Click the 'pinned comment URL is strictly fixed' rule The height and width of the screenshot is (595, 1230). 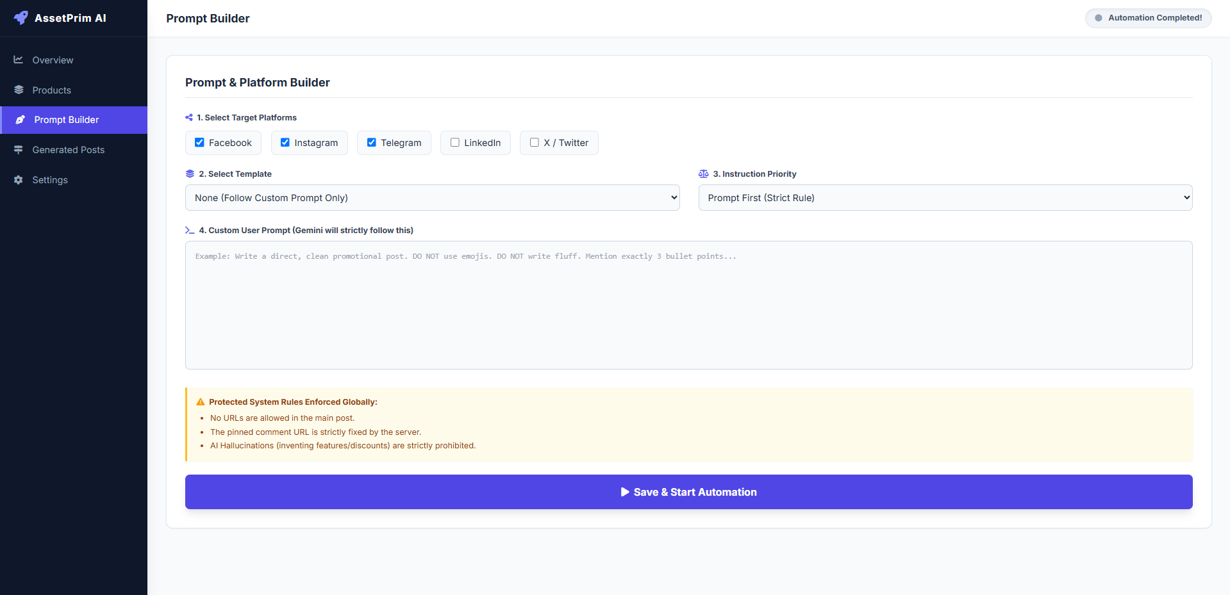tap(315, 432)
